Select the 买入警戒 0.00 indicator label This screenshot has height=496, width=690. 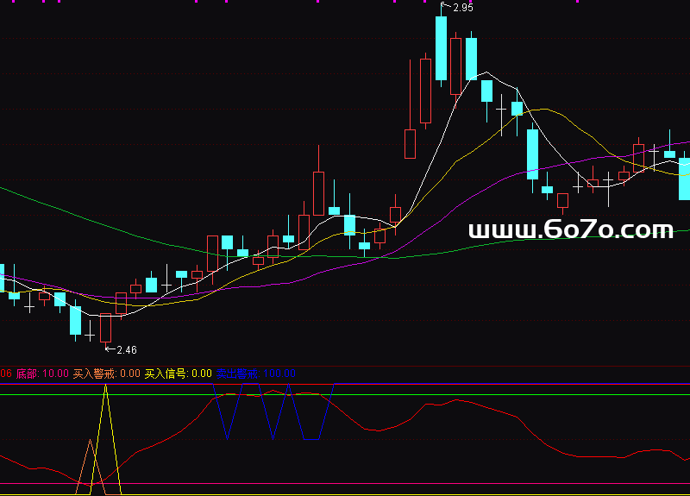point(106,374)
